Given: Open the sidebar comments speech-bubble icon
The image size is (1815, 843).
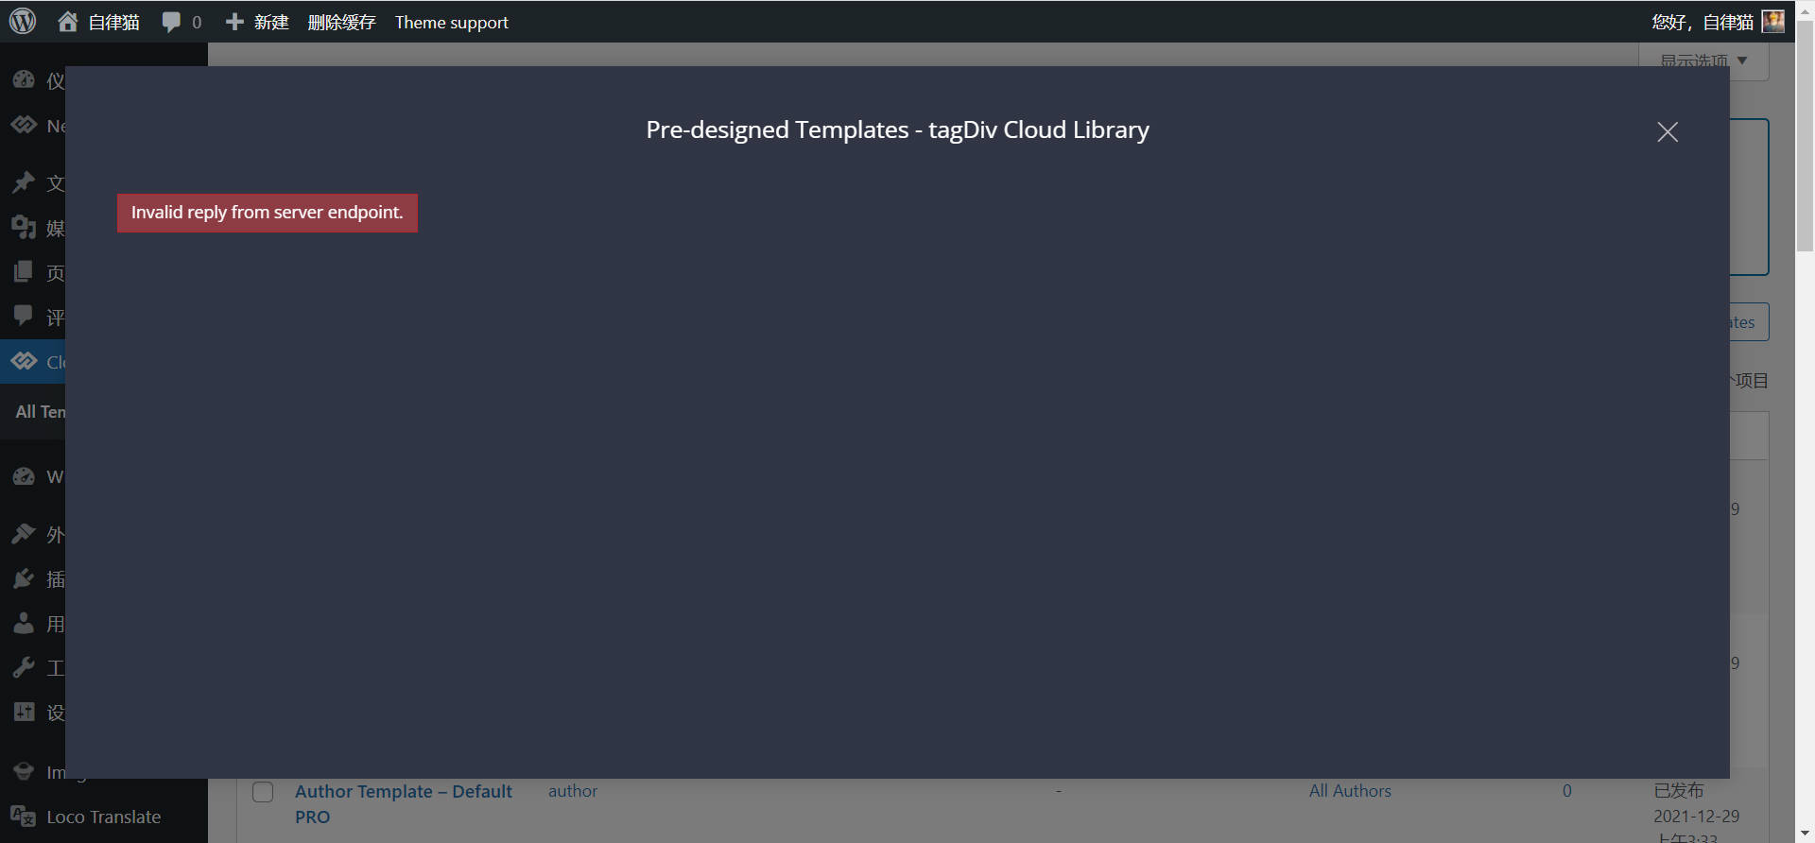Looking at the screenshot, I should click(24, 316).
